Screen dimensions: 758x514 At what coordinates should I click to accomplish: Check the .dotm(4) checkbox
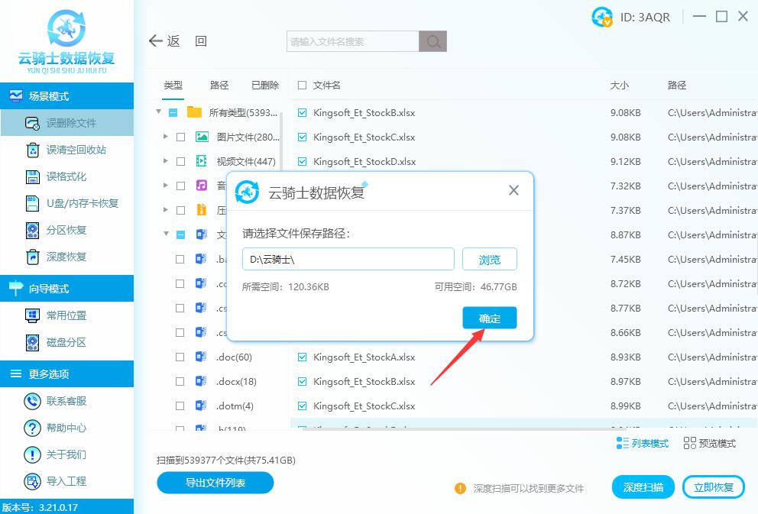click(x=180, y=406)
